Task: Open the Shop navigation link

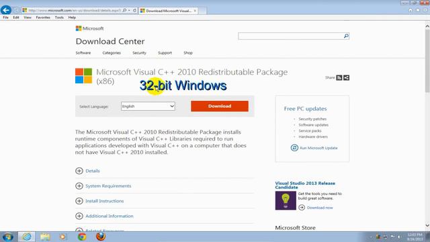Action: click(x=188, y=52)
